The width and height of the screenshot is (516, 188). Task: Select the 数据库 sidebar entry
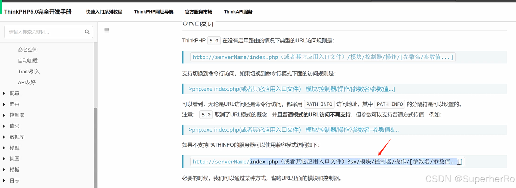(x=17, y=137)
